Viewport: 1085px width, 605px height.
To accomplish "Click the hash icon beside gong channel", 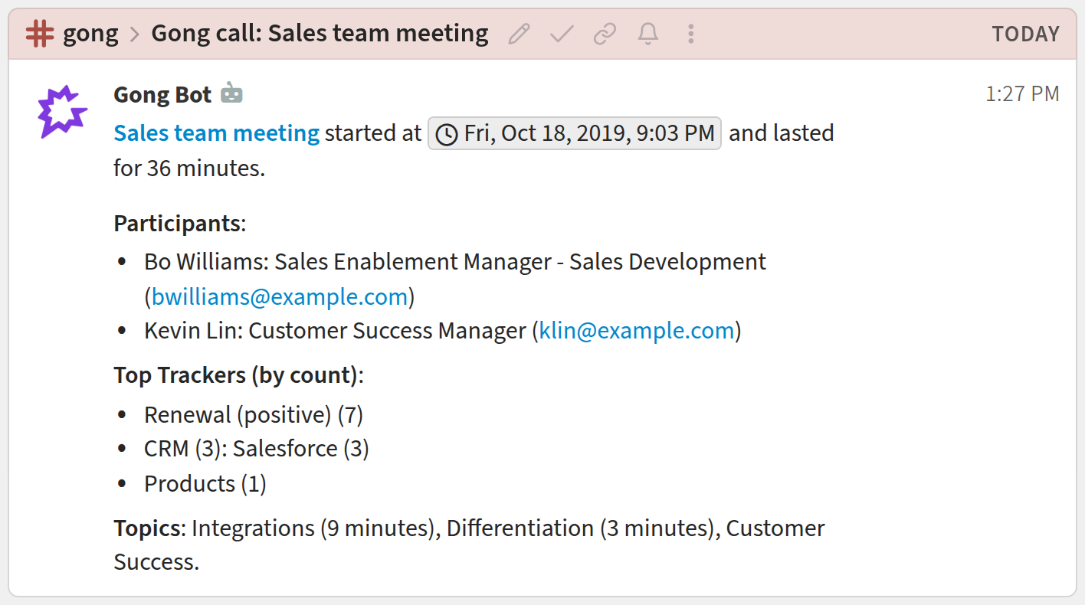I will point(40,34).
